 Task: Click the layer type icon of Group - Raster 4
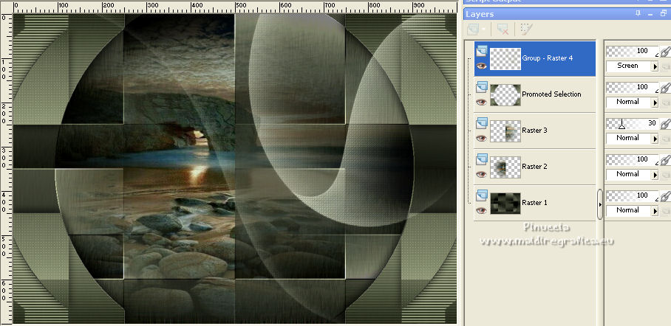click(481, 52)
